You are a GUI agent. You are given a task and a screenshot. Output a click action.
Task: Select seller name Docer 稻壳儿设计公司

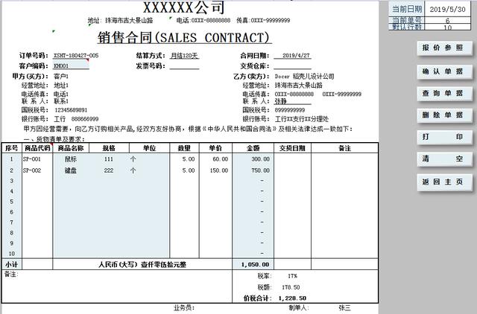tap(304, 76)
